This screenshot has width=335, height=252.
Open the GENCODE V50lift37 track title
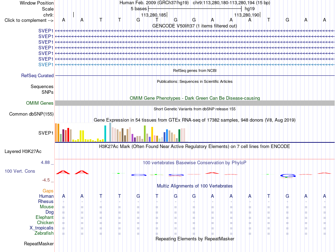[x=195, y=26]
